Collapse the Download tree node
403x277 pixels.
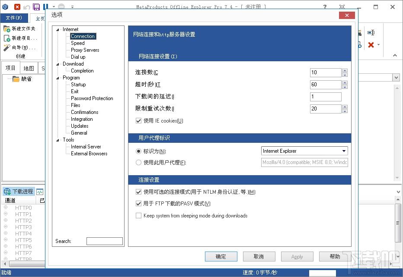tap(58, 64)
